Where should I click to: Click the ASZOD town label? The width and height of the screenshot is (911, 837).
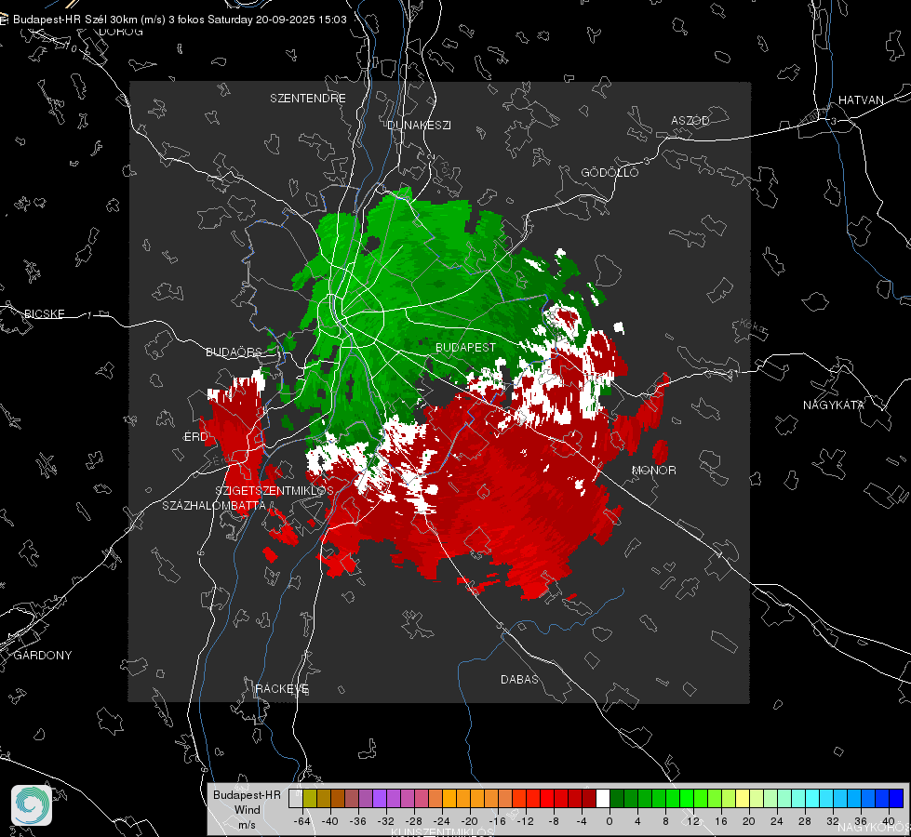click(690, 120)
